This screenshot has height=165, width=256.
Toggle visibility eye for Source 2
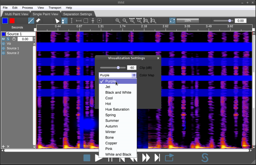tap(4, 53)
